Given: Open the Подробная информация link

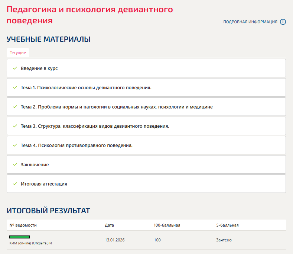Looking at the screenshot, I should click(x=250, y=22).
